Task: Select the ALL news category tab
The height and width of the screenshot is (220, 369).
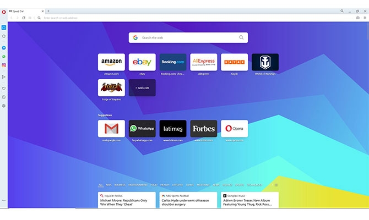Action: pos(100,185)
